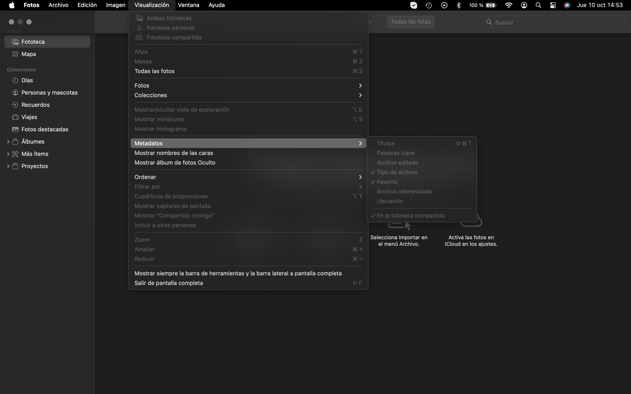Click the Fototeca icon in sidebar
The height and width of the screenshot is (394, 631).
15,42
